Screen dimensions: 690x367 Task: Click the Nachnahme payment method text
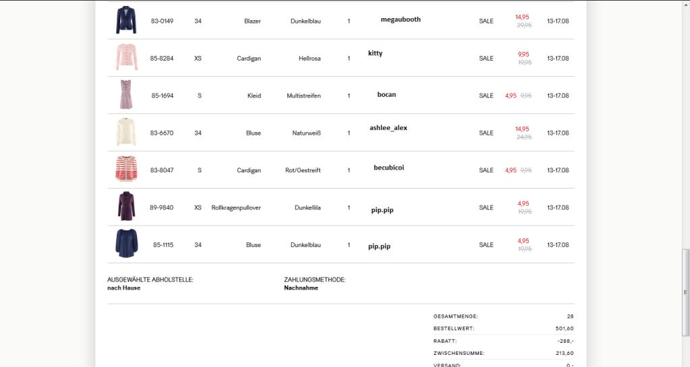(301, 288)
